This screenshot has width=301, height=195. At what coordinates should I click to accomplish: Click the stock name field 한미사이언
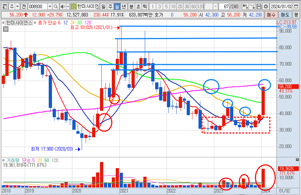[x=88, y=7]
